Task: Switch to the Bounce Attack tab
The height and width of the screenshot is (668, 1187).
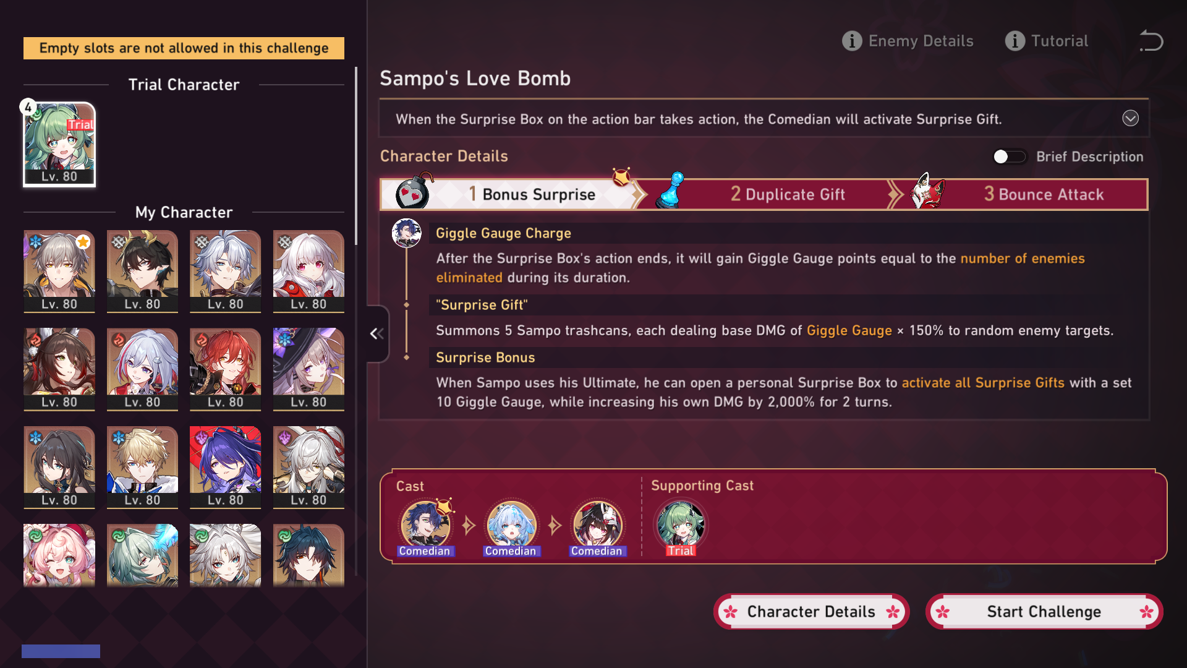Action: (1044, 194)
